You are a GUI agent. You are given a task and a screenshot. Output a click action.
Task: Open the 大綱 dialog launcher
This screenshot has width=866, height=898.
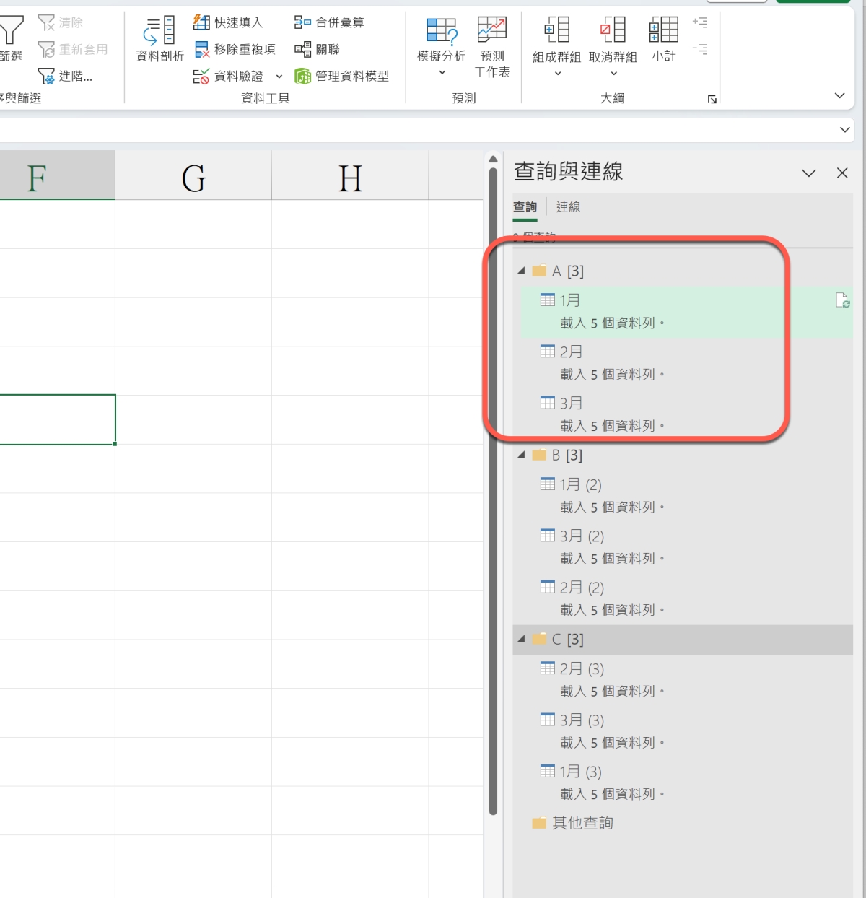coord(712,100)
